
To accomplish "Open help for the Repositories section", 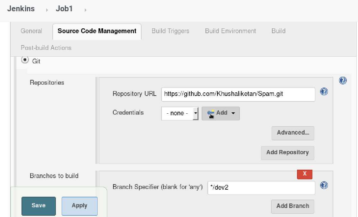I will (x=343, y=80).
